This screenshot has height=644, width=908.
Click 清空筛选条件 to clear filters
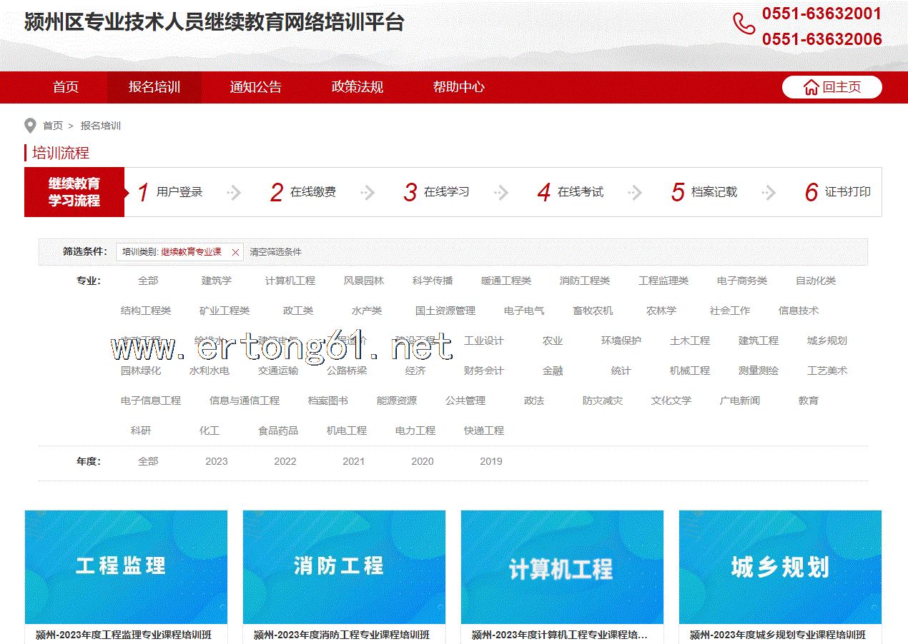275,252
